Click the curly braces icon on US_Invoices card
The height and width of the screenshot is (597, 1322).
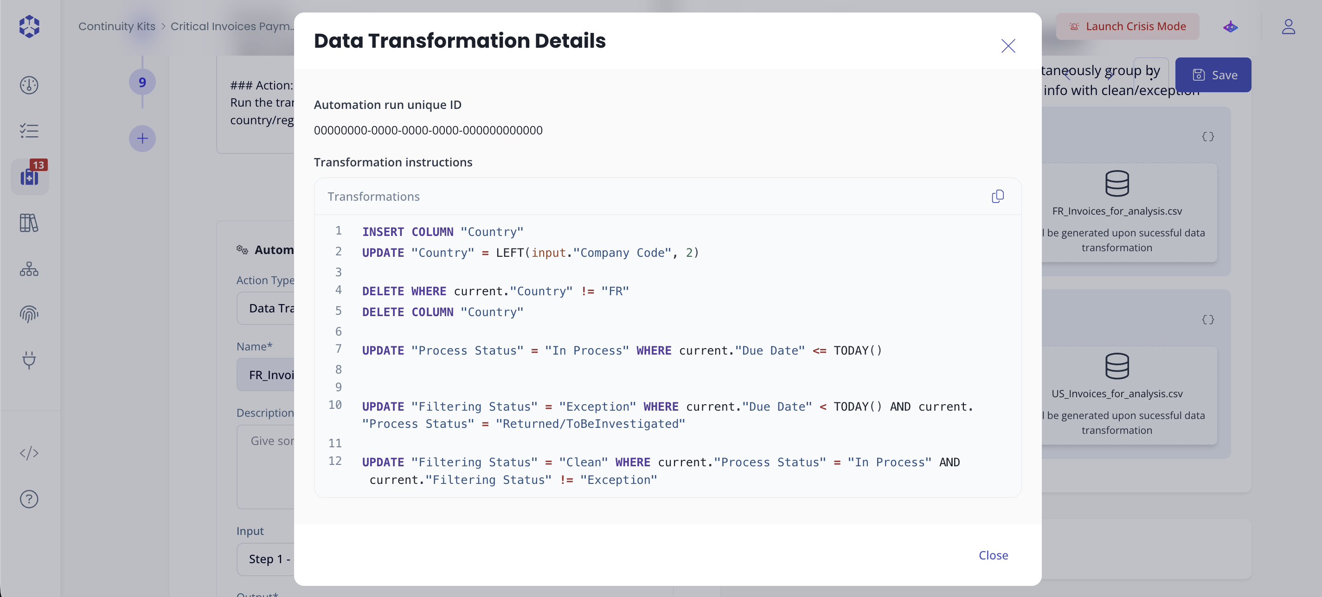pyautogui.click(x=1208, y=319)
